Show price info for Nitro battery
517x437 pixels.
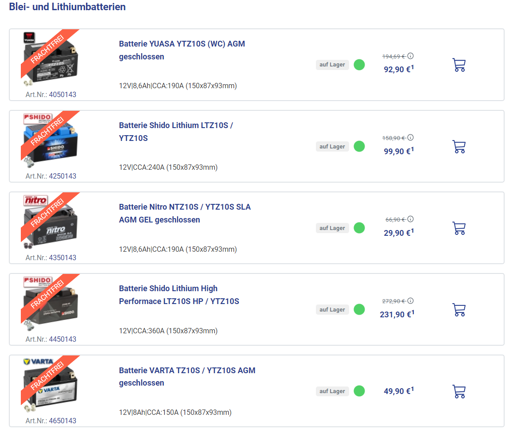tap(411, 219)
